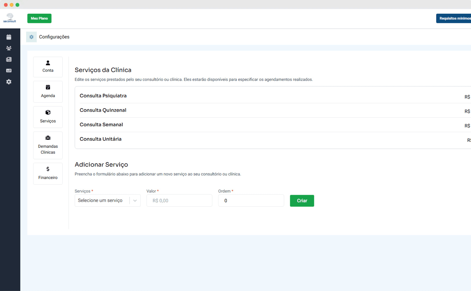This screenshot has width=471, height=291.
Task: Click the Meu Plano button
Action: point(39,18)
